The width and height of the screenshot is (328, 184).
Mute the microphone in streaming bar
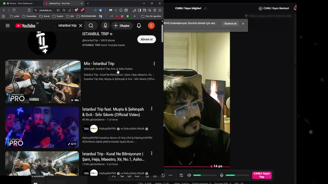(222, 175)
